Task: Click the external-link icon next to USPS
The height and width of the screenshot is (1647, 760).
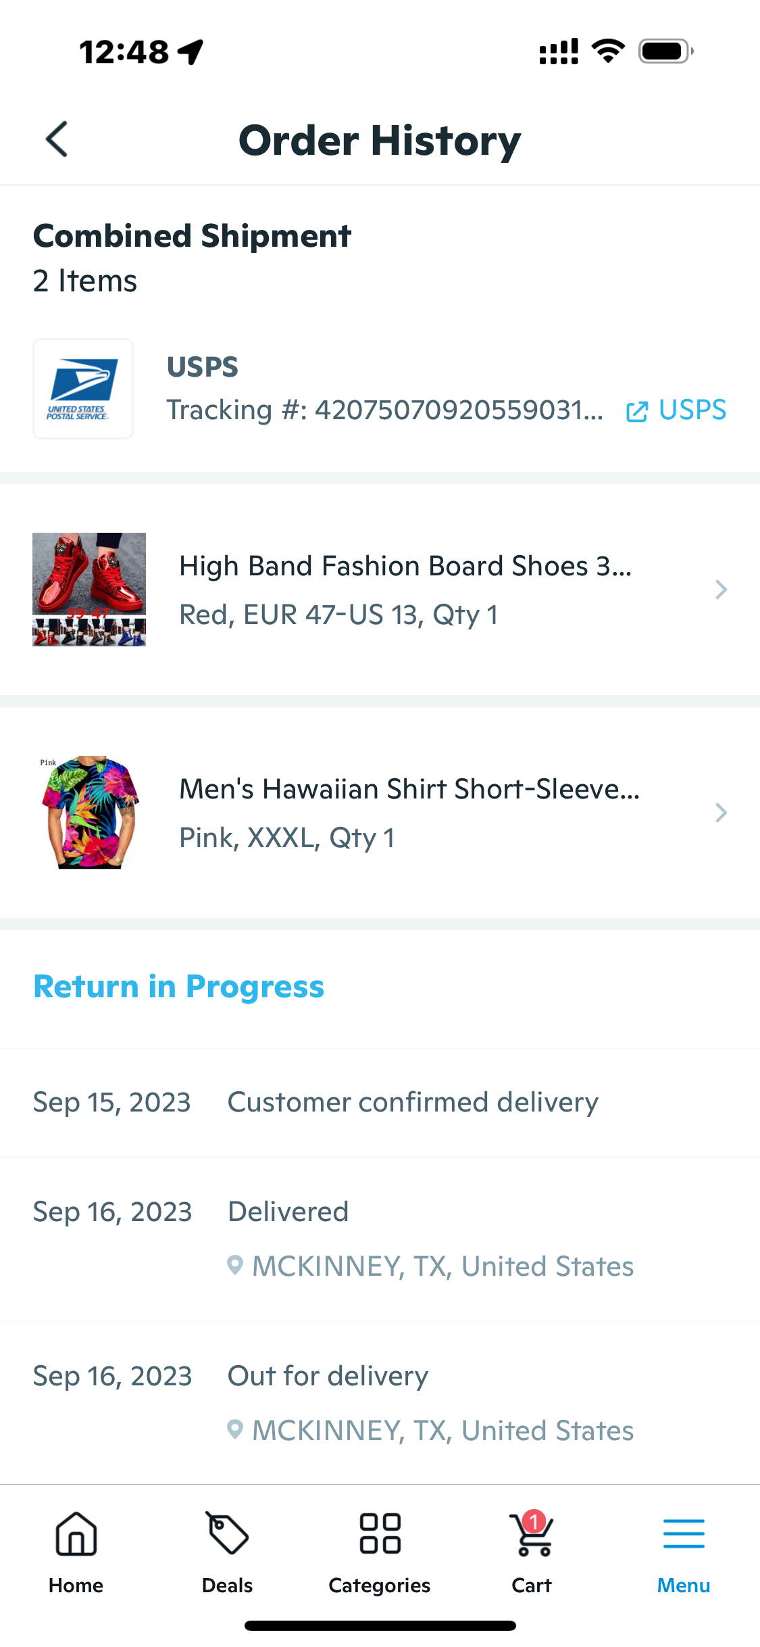Action: (637, 410)
